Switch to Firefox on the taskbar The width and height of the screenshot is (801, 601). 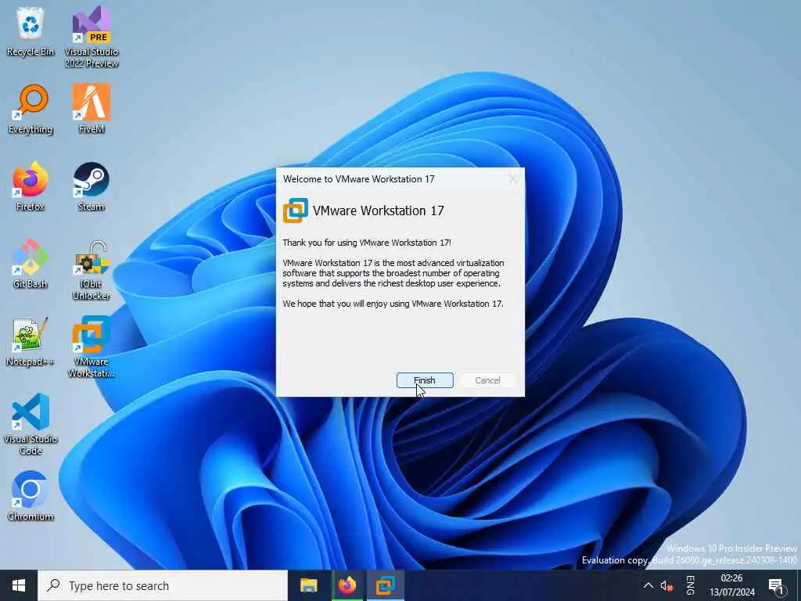pyautogui.click(x=347, y=585)
